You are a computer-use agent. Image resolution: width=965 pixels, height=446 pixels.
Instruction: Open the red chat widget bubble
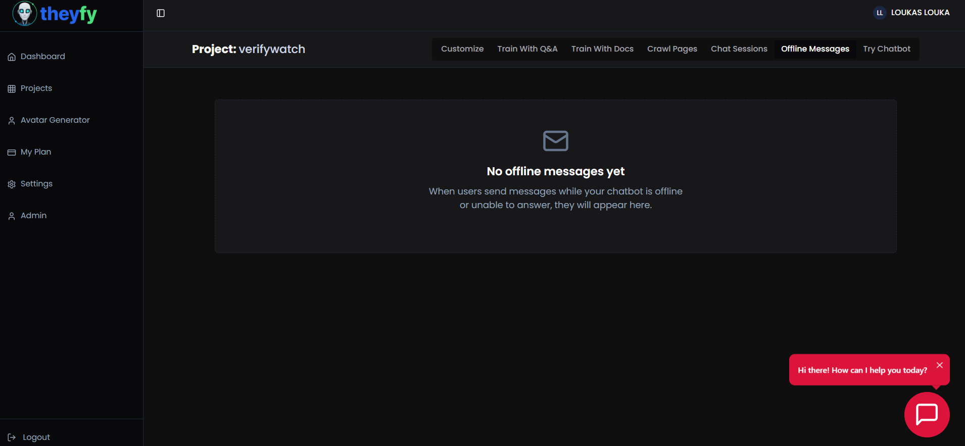(927, 414)
